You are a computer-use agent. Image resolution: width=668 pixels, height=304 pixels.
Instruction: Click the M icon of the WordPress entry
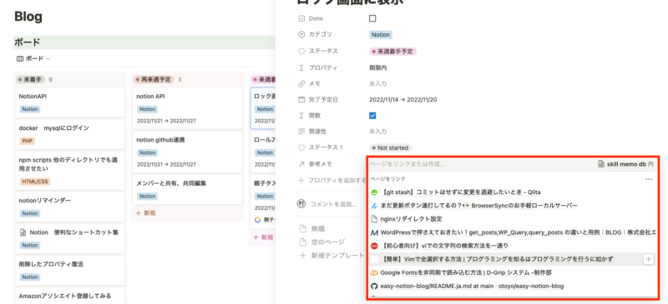coord(374,232)
